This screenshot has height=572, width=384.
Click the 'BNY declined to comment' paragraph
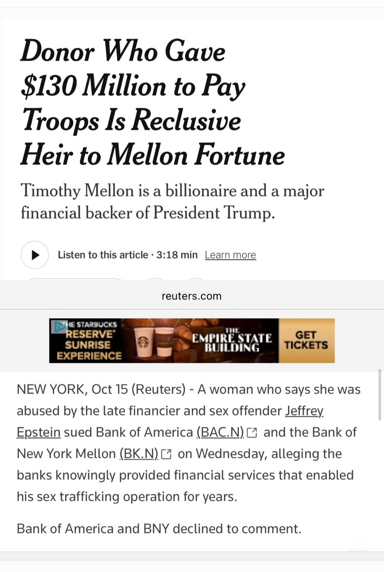(x=159, y=529)
